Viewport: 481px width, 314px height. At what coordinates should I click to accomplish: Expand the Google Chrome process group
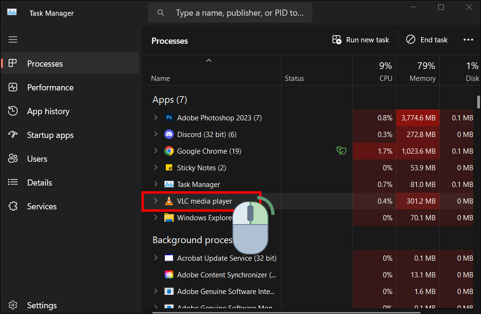(155, 151)
